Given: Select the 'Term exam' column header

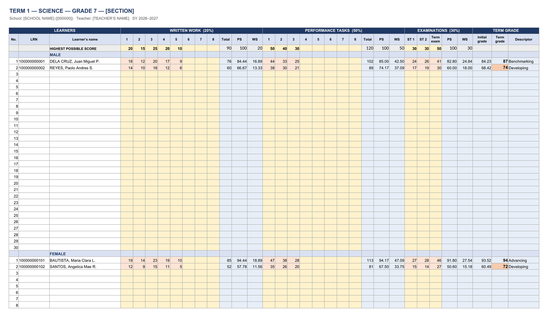Looking at the screenshot, I should tap(436, 40).
